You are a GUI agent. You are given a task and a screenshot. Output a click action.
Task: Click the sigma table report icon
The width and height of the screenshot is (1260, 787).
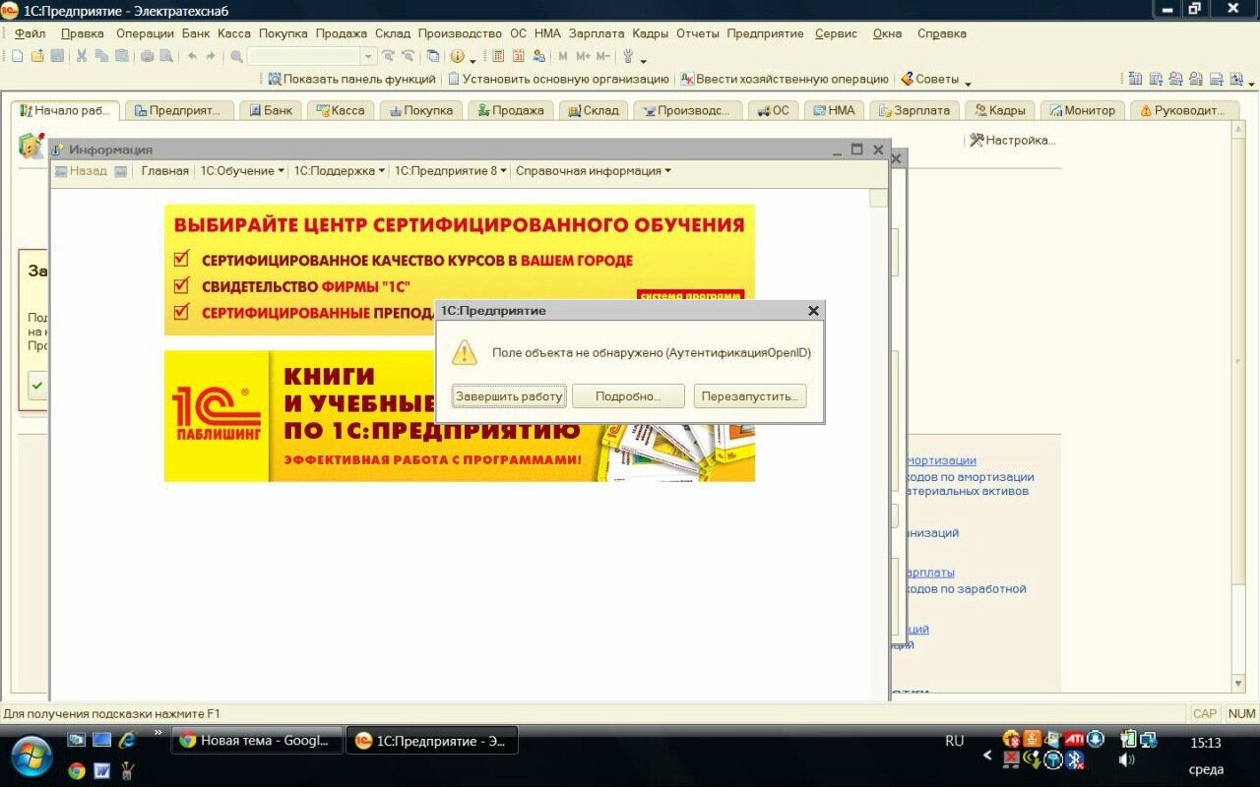[x=1135, y=79]
